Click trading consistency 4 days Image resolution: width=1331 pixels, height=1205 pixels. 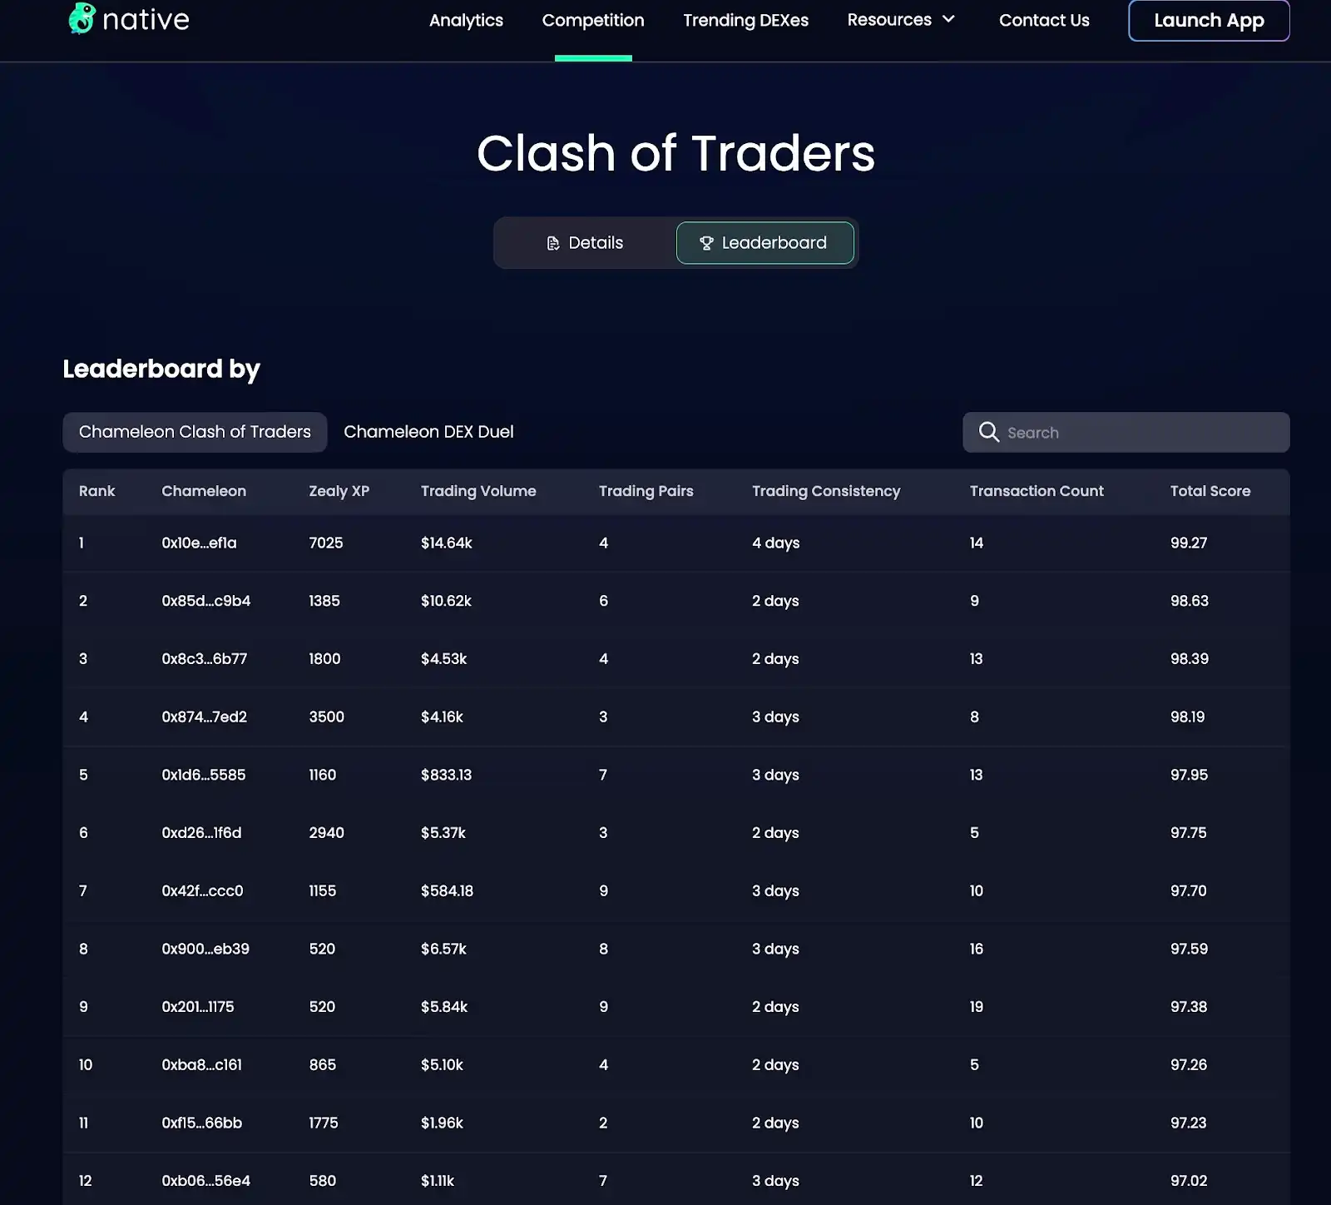(x=775, y=543)
